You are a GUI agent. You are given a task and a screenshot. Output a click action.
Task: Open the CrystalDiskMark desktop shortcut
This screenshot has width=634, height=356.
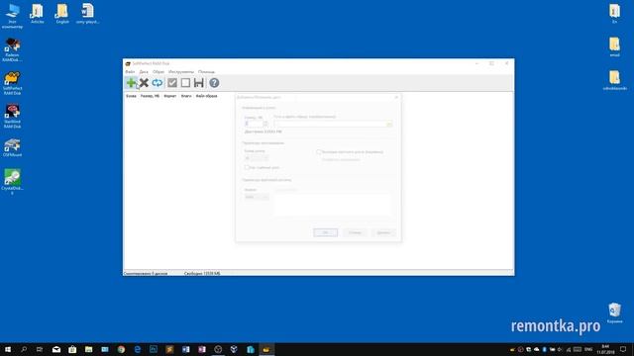12,182
